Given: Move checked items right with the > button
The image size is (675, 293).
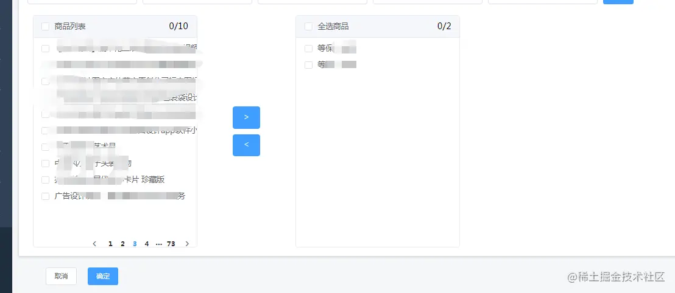Looking at the screenshot, I should tap(246, 117).
